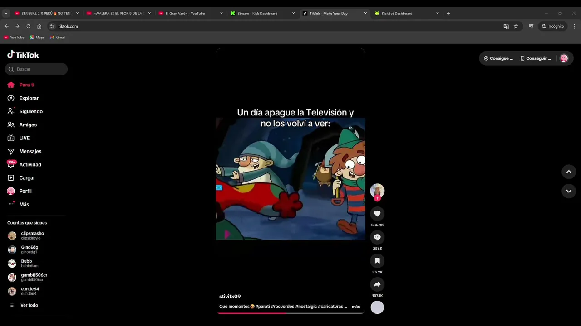This screenshot has width=581, height=326.
Task: Open the TikTok logo home link
Action: click(23, 55)
